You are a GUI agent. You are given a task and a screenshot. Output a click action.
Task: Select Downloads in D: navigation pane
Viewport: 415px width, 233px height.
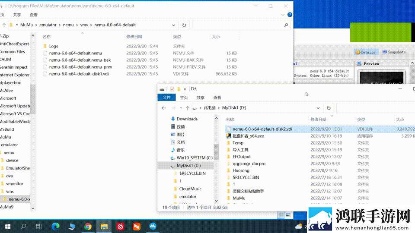point(187,119)
